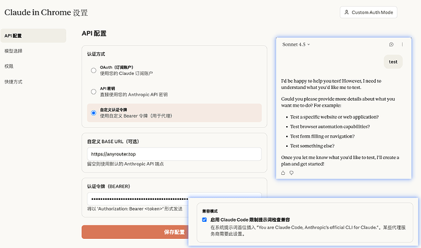Viewport: 421px width, 248px height.
Task: Click the 'test' message bubble
Action: [x=393, y=62]
